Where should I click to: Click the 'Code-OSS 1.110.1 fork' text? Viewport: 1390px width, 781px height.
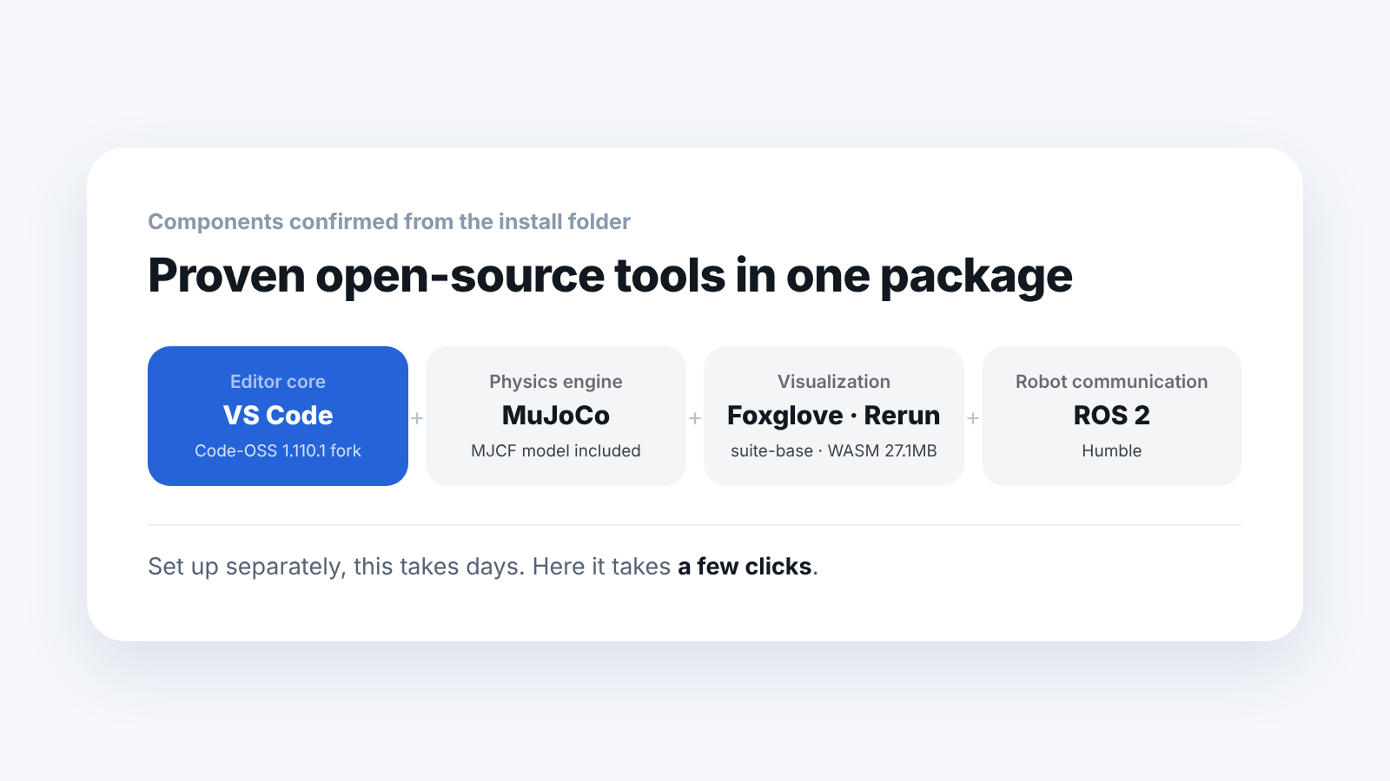[278, 450]
